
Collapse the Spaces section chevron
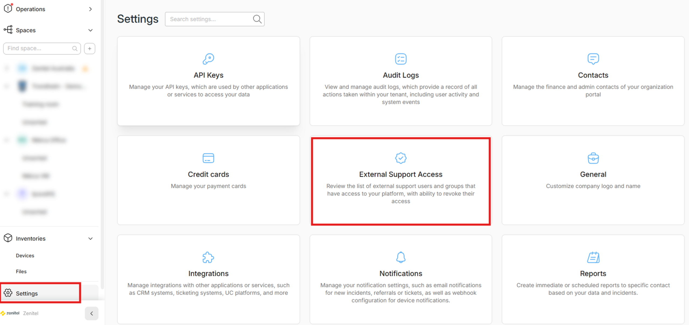pyautogui.click(x=90, y=30)
